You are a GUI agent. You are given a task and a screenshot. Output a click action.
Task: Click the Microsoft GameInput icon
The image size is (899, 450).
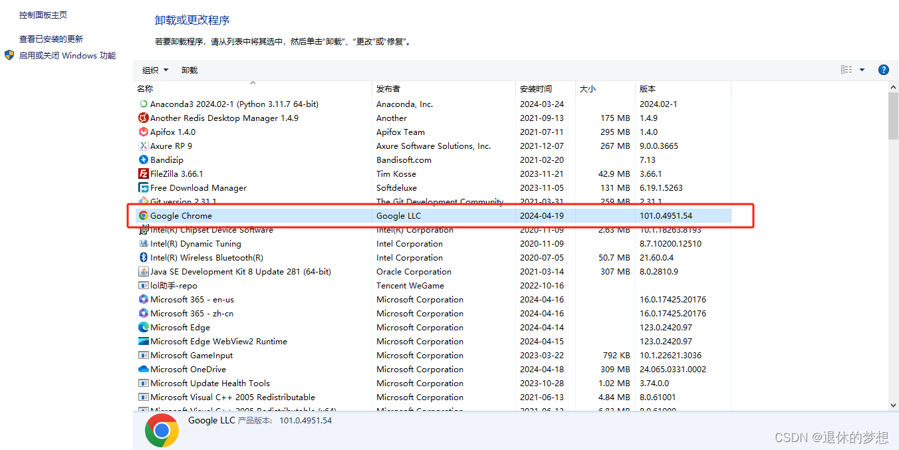pos(143,355)
